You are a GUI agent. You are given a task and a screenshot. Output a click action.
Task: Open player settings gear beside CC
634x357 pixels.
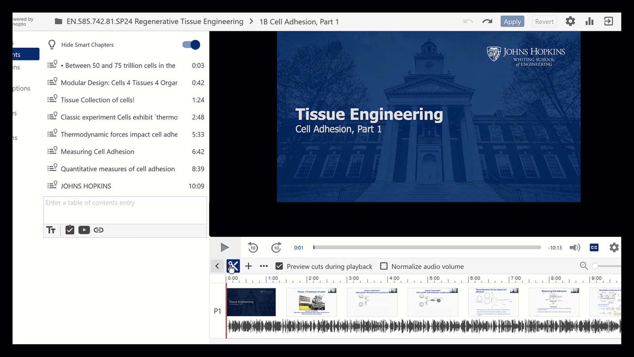[614, 248]
